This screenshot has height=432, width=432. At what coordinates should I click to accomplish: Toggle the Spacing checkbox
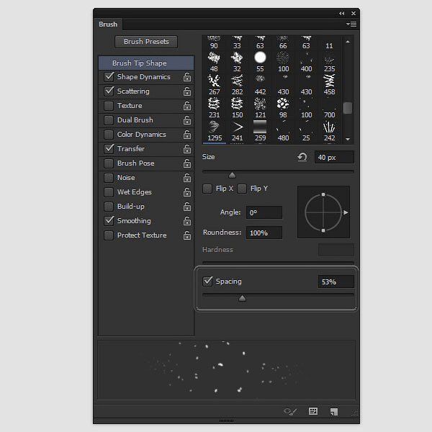(207, 282)
